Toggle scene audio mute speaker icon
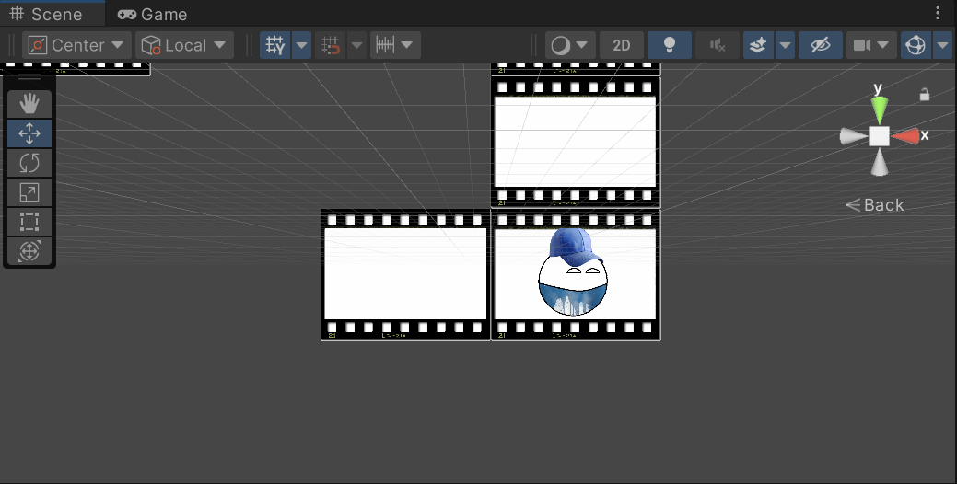 point(718,45)
